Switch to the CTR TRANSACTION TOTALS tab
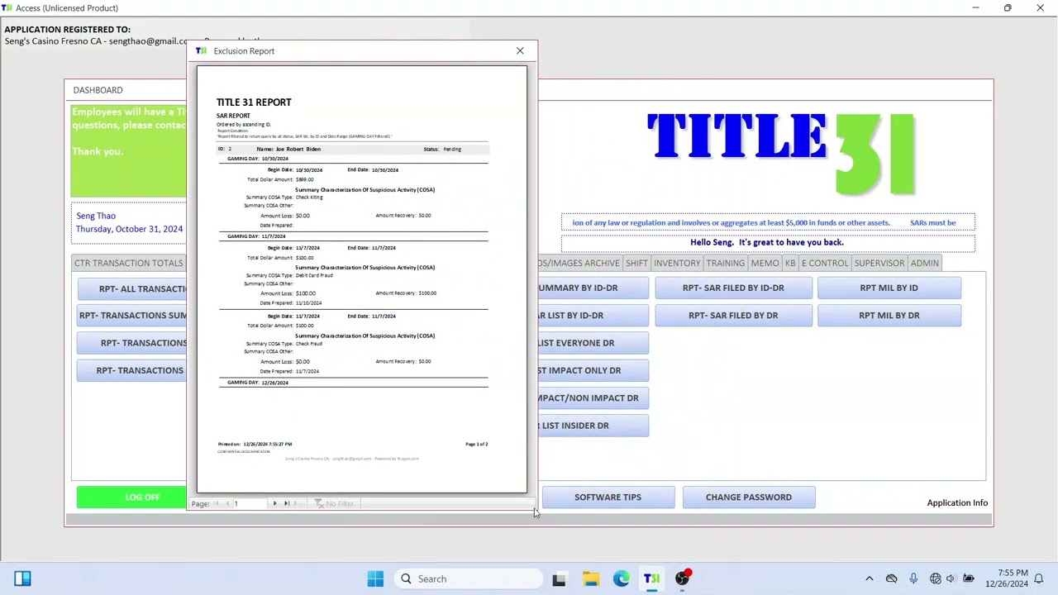This screenshot has width=1058, height=595. 129,263
